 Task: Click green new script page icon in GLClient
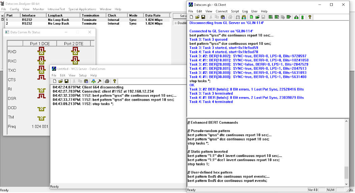(x=251, y=17)
